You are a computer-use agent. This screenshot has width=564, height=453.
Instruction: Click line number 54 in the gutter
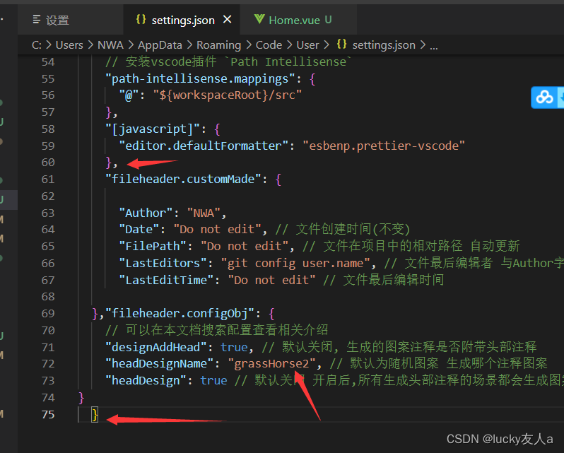pyautogui.click(x=48, y=62)
